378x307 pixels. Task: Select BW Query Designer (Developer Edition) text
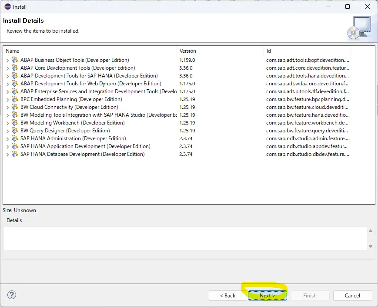click(x=65, y=131)
